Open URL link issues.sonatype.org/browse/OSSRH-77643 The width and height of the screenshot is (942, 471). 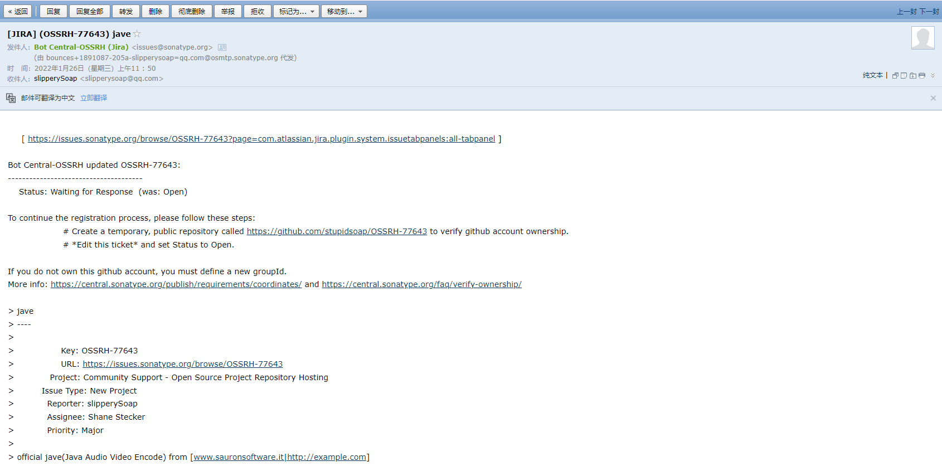tap(183, 364)
